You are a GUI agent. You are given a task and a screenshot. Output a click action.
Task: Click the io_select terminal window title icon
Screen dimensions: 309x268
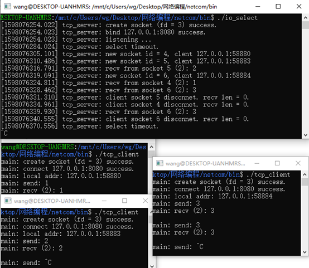click(x=7, y=7)
